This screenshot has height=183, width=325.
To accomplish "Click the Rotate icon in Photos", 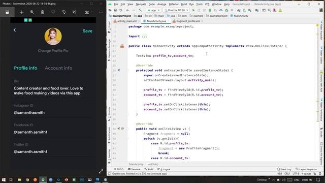I will pos(63,12).
